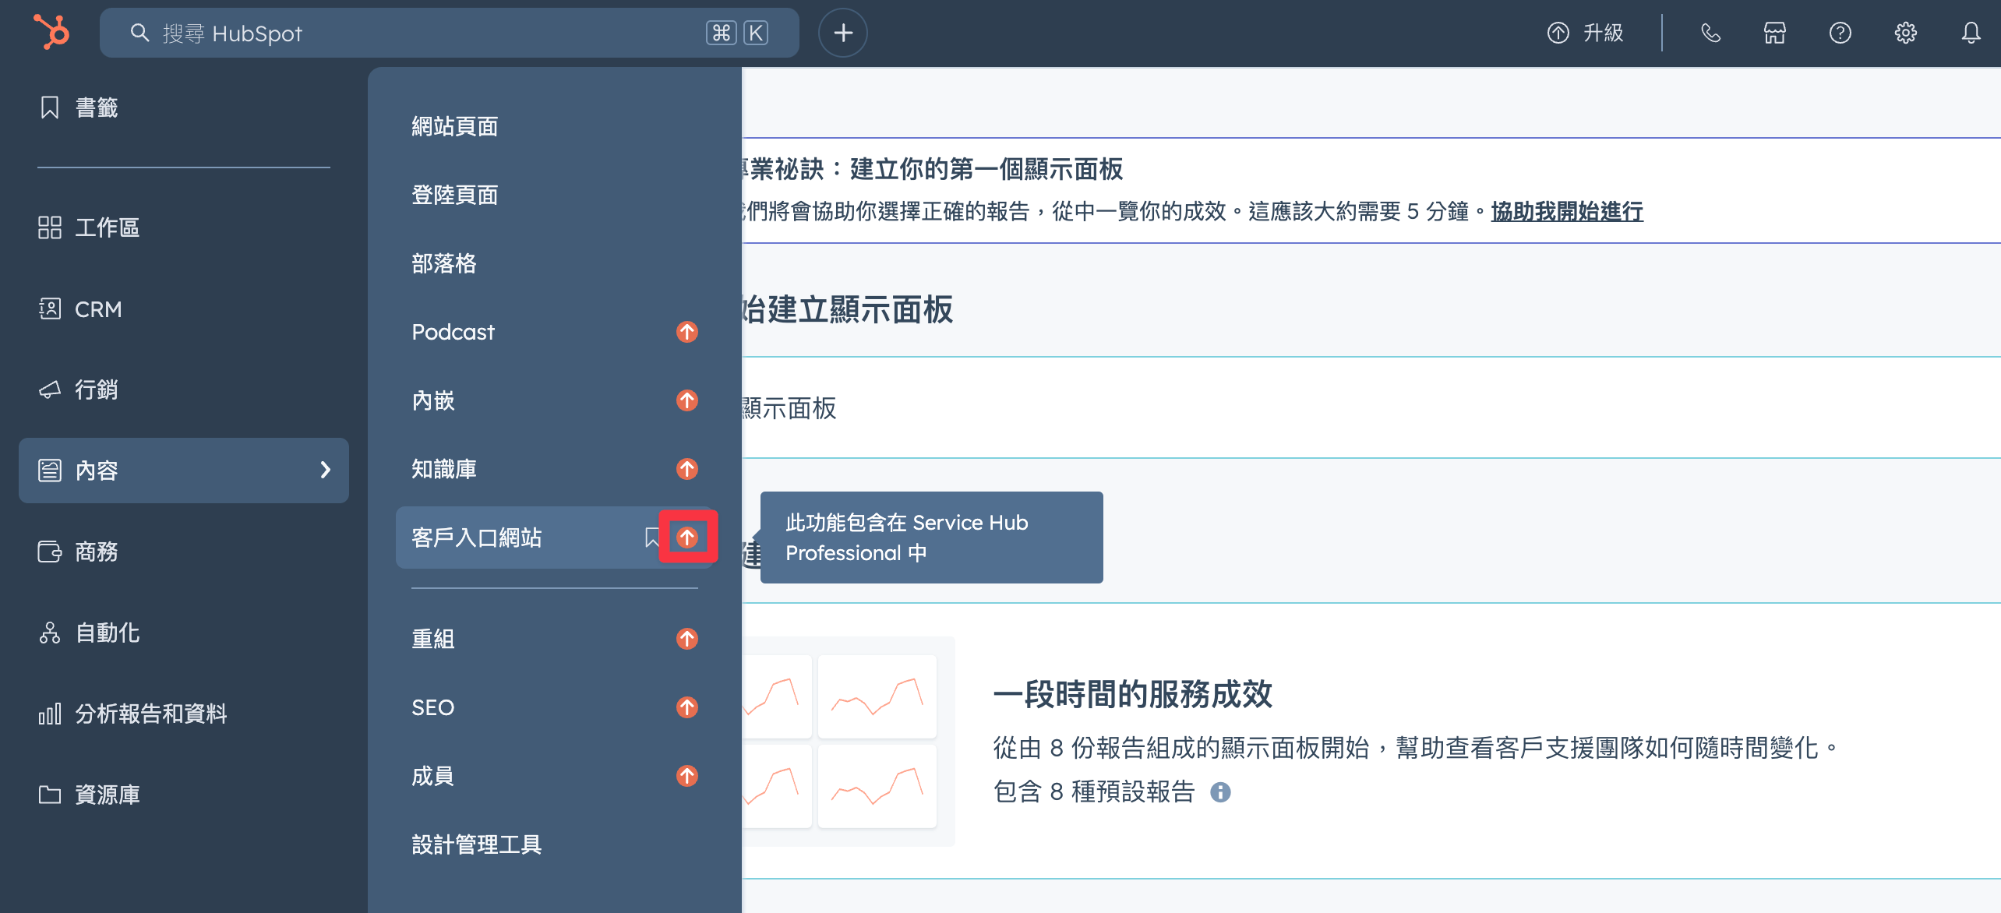Click the content icon beside 內容

(x=50, y=471)
